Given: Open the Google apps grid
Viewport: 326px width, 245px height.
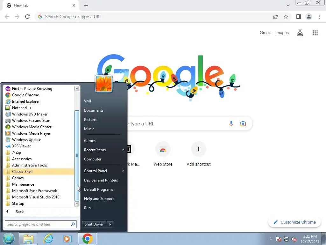Looking at the screenshot, I should pos(315,33).
